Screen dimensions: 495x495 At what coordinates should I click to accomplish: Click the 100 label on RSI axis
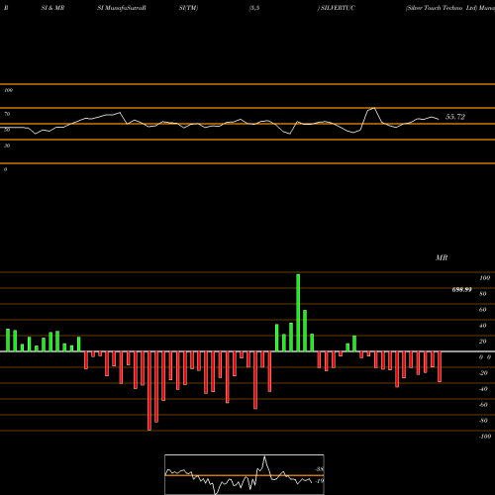click(9, 90)
